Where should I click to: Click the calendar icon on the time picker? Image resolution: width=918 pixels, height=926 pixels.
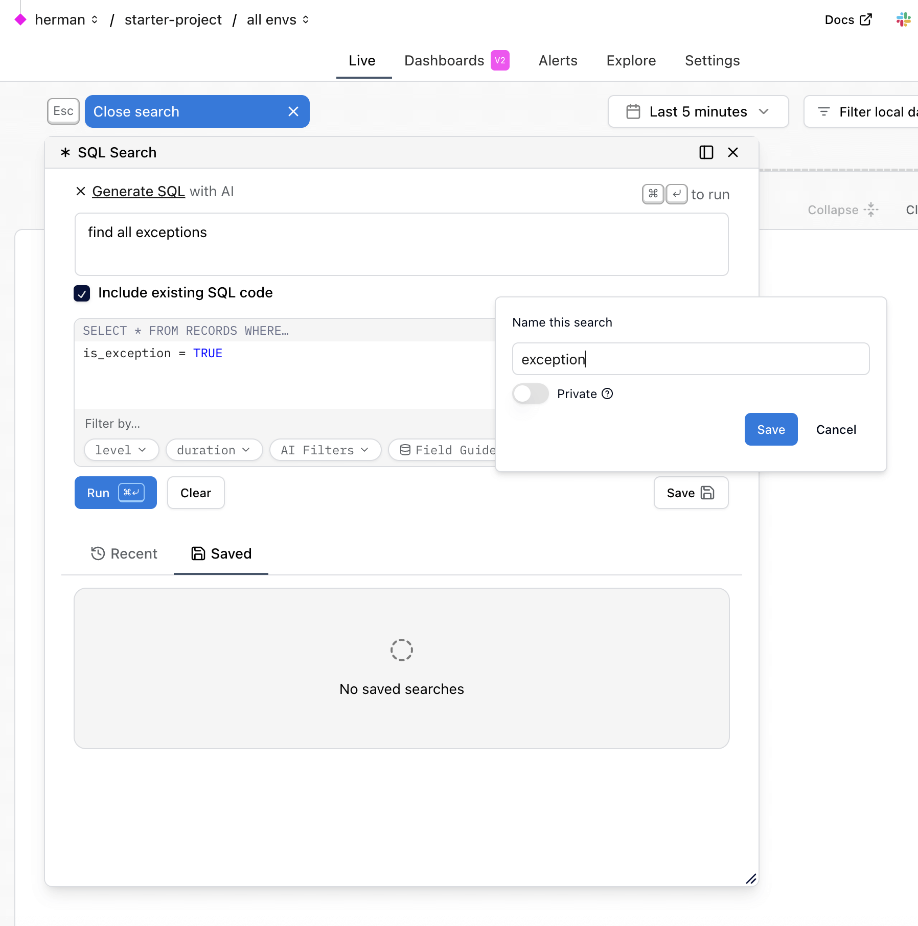click(x=633, y=111)
